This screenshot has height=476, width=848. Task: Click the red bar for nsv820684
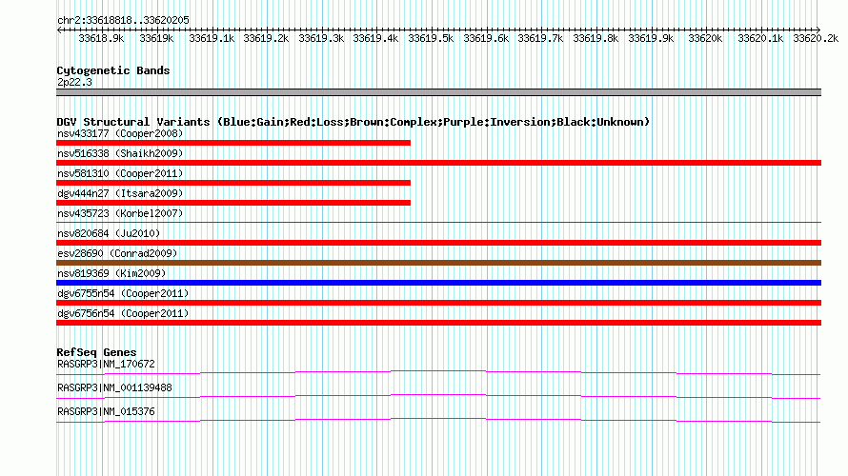pos(438,243)
